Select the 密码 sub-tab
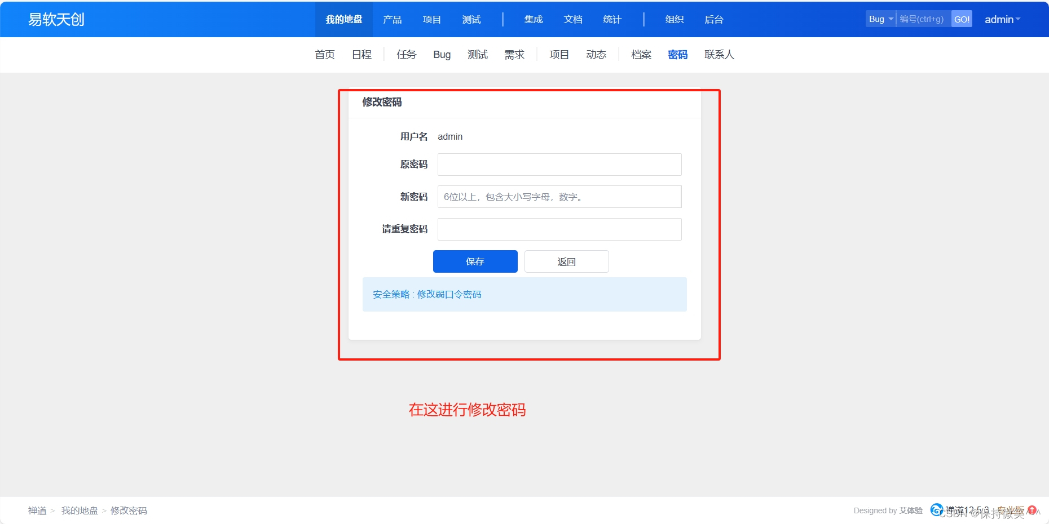Screen dimensions: 1049x524 point(678,55)
